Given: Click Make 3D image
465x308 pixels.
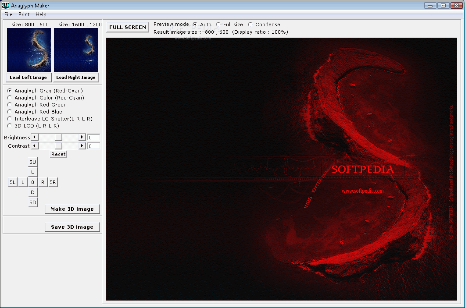Looking at the screenshot, I should (x=72, y=209).
